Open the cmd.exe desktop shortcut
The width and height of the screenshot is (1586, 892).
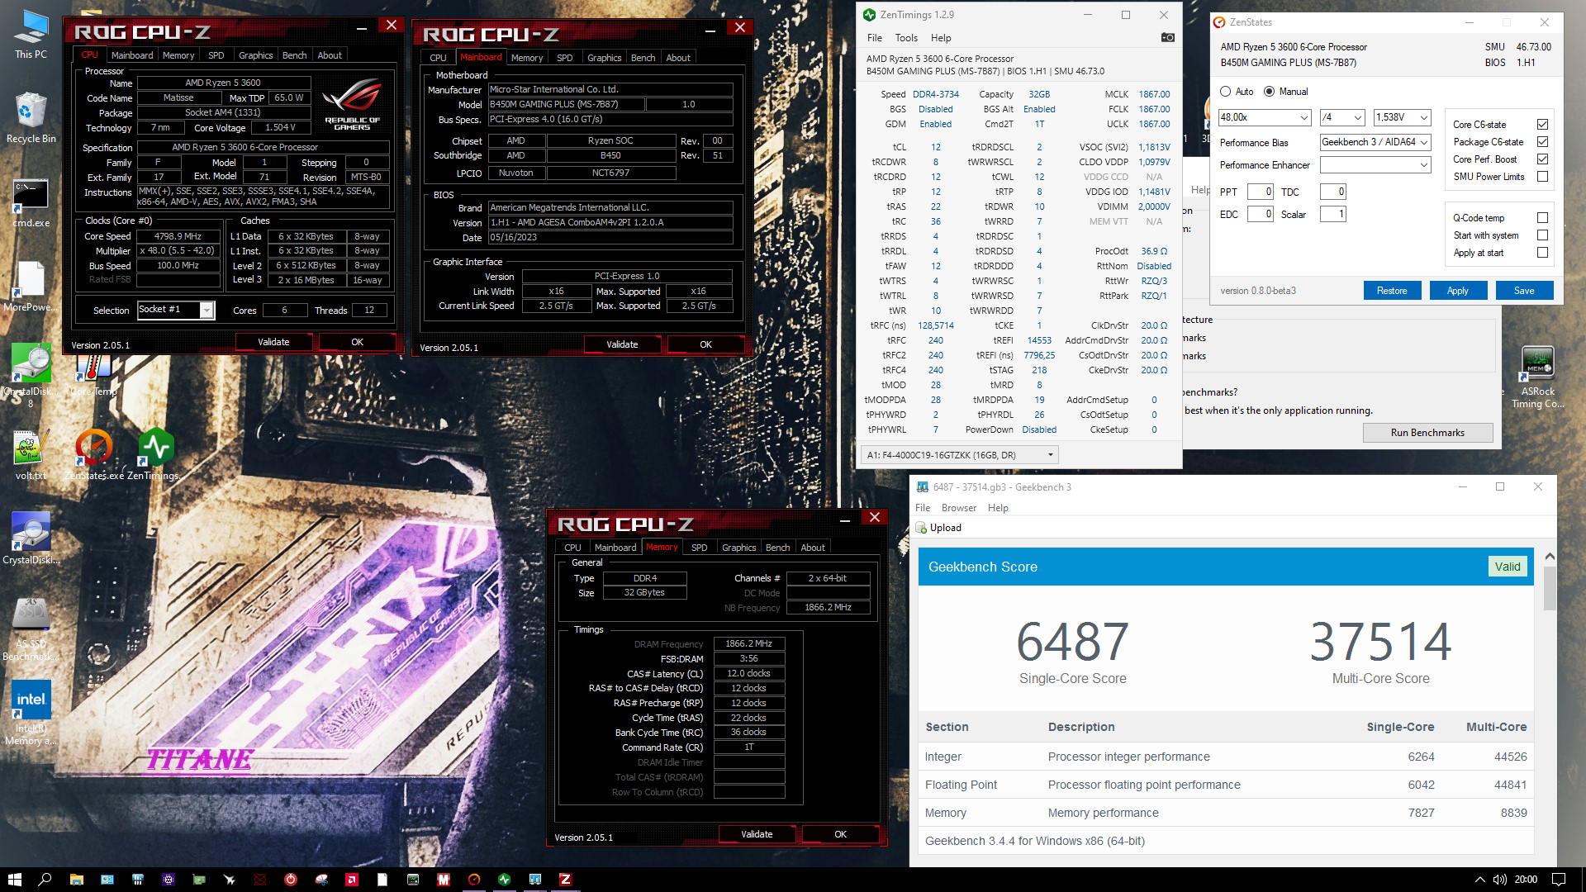click(x=31, y=203)
